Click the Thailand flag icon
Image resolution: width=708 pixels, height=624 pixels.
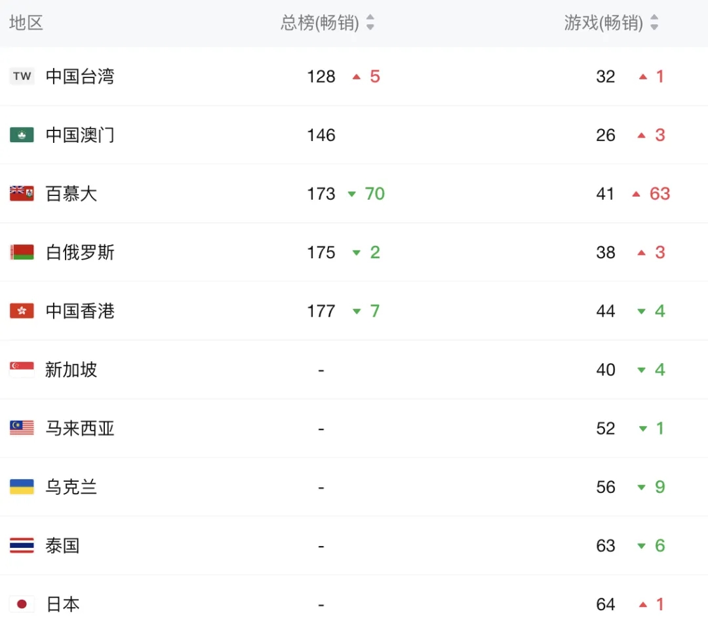pyautogui.click(x=22, y=545)
